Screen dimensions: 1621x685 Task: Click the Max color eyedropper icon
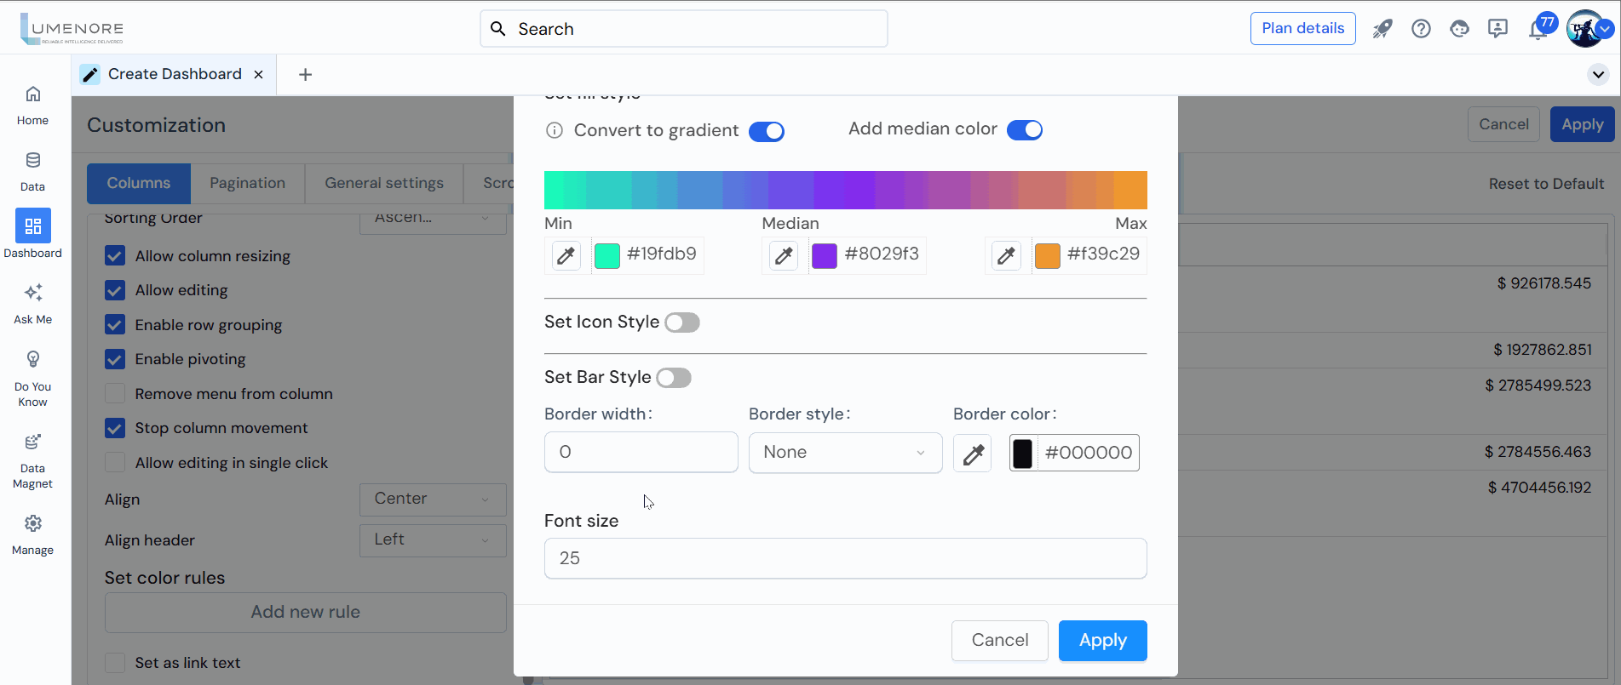click(x=1006, y=255)
